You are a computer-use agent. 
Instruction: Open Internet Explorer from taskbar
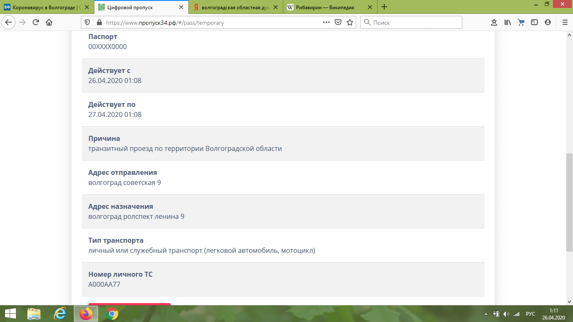[60, 314]
